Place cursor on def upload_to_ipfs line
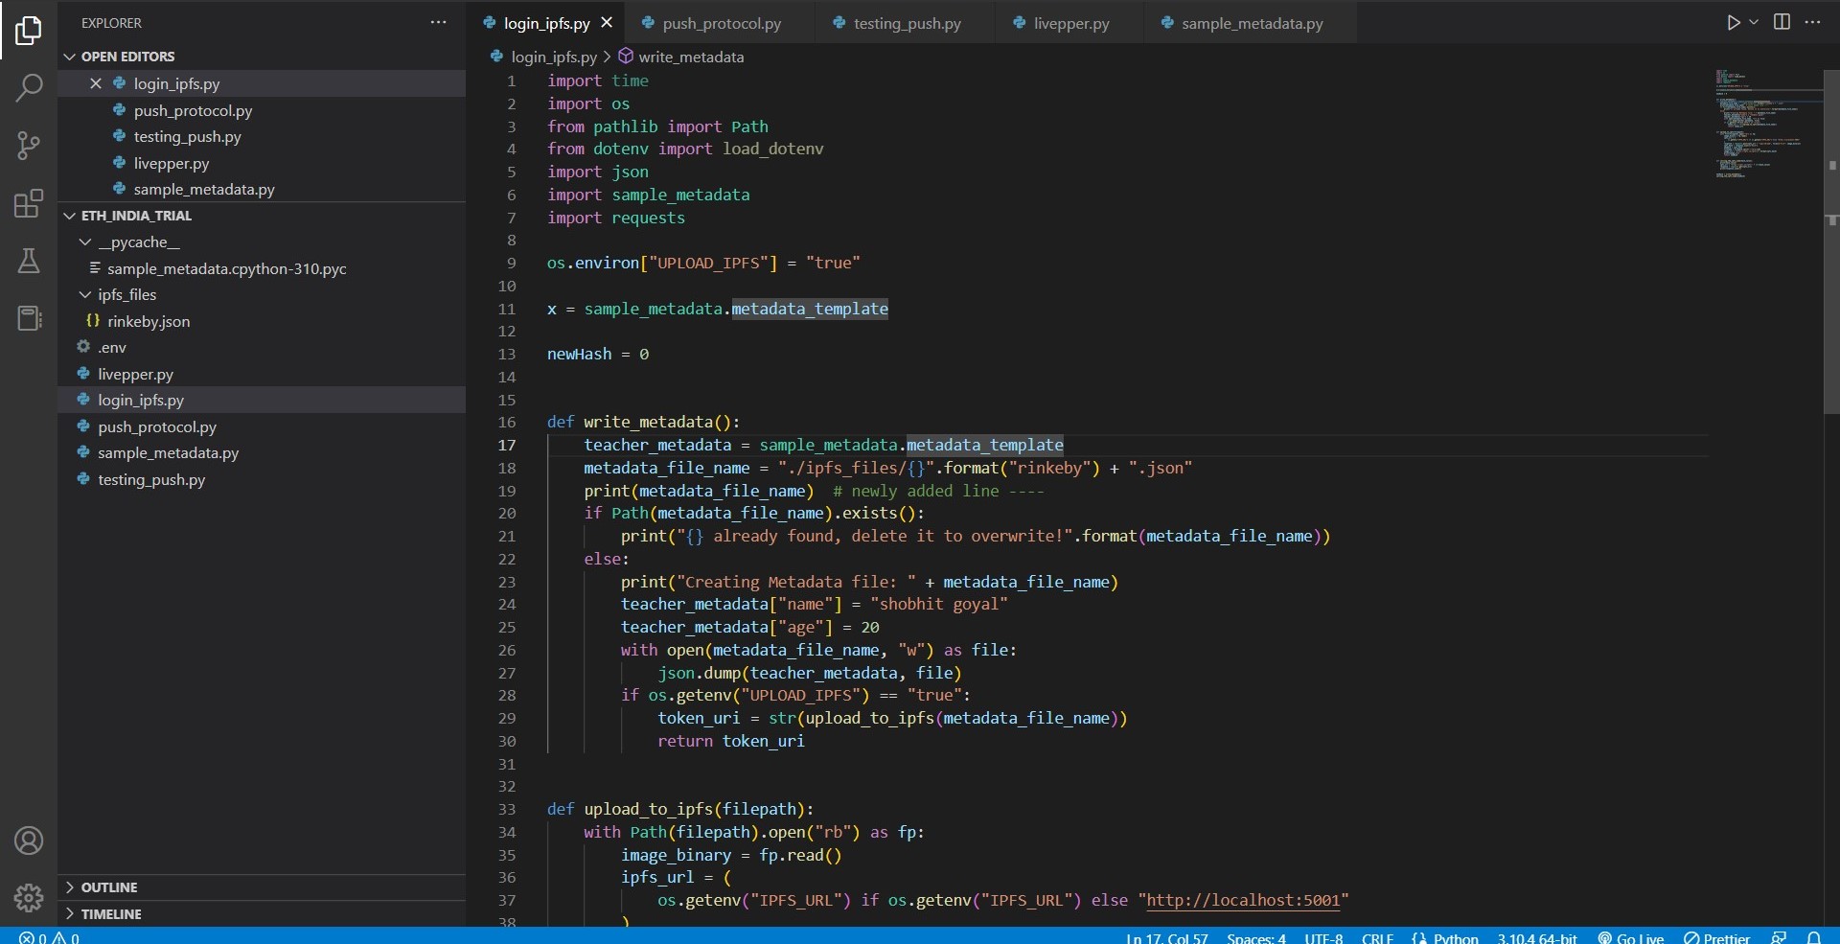Screen dimensions: 1840x944 tap(680, 809)
